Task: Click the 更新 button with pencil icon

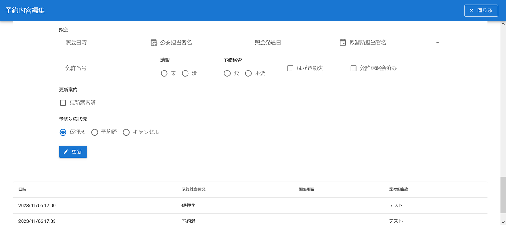Action: coord(73,152)
